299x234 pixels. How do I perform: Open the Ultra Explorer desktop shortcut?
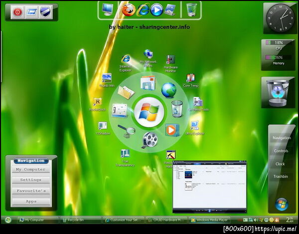click(x=195, y=128)
